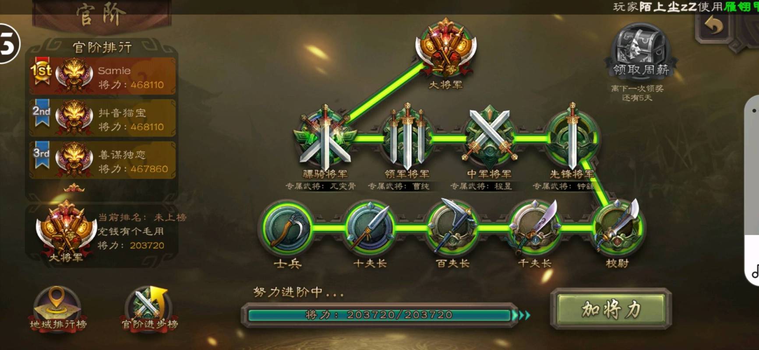Open own 大将军 rank profile badge
Screen dimensions: 759x350
(x=66, y=230)
